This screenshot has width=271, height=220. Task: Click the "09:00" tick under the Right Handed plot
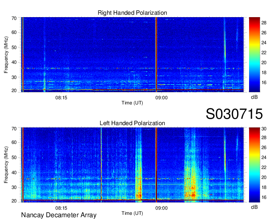point(161,98)
